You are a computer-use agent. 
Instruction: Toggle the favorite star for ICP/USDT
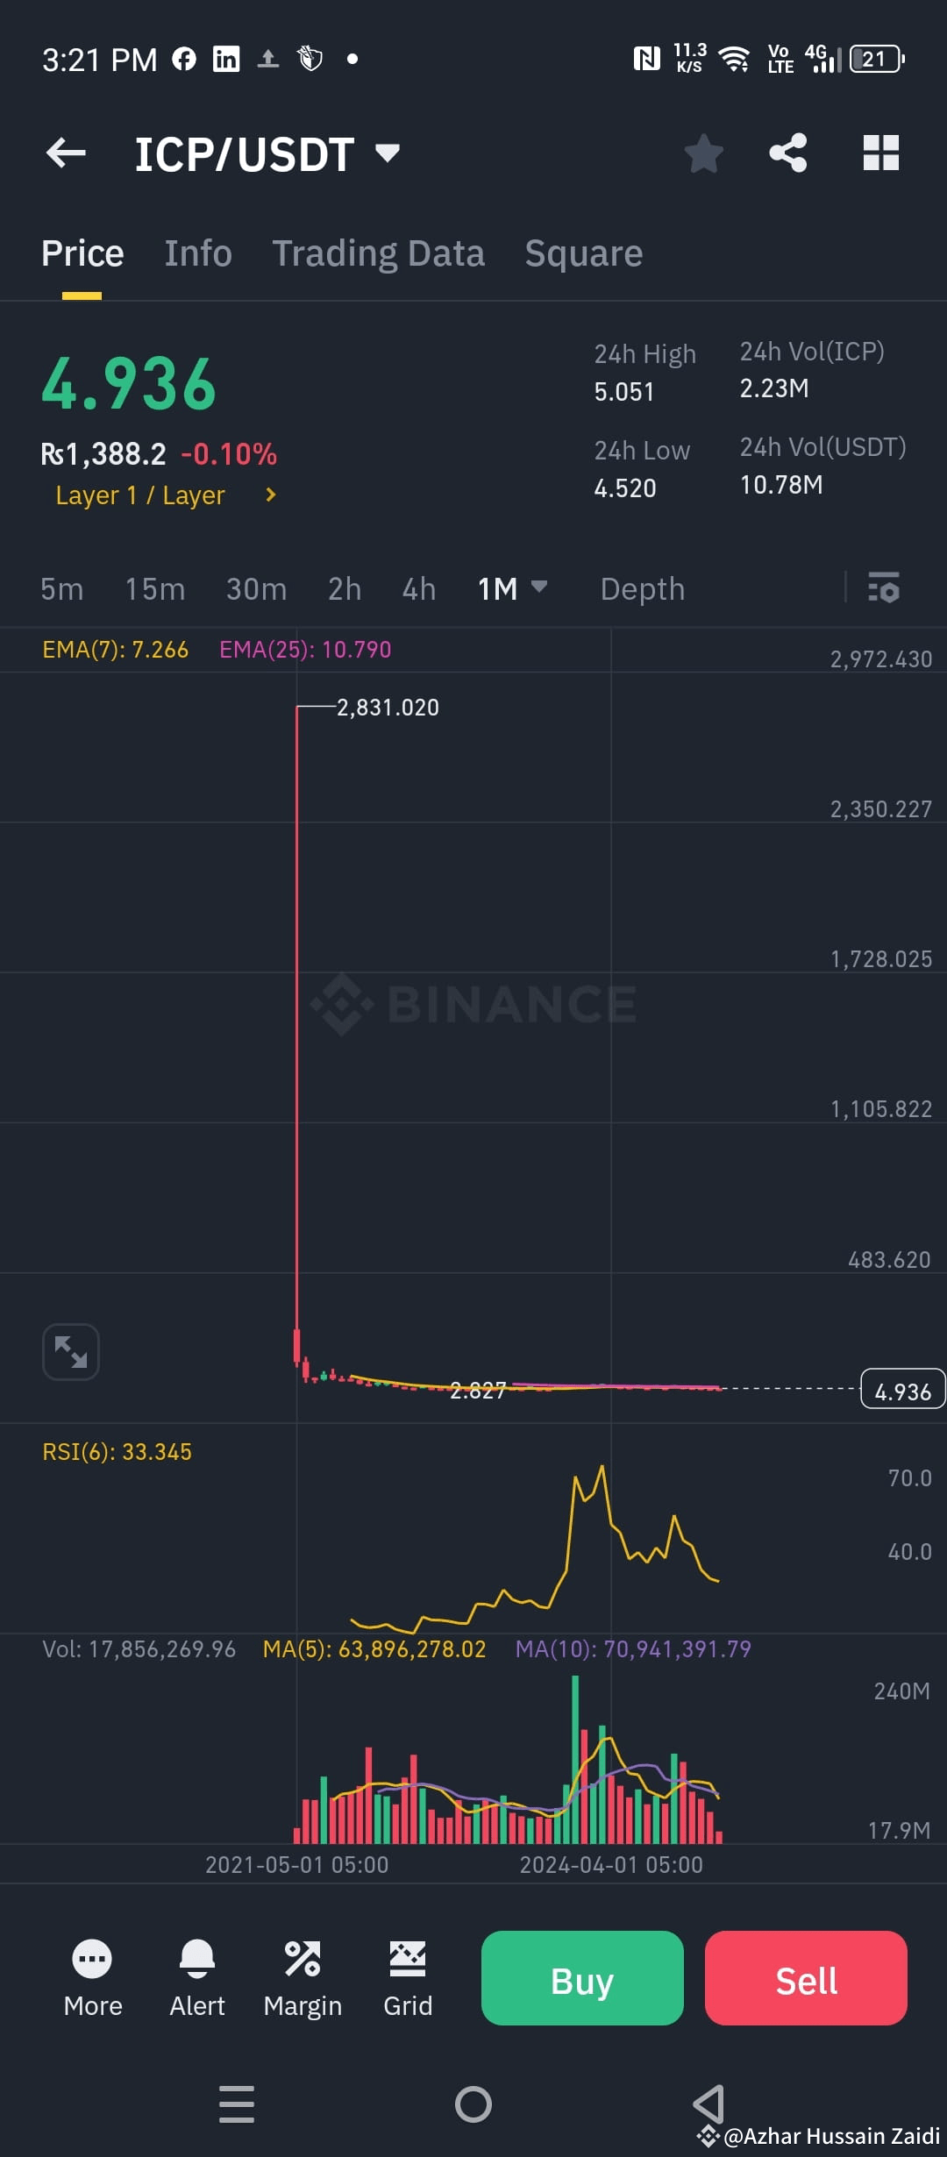[704, 153]
